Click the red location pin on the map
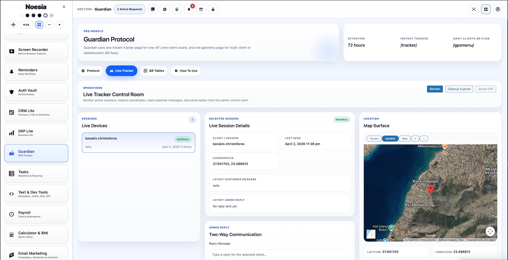Viewport: 508px width, 260px height. (x=431, y=189)
